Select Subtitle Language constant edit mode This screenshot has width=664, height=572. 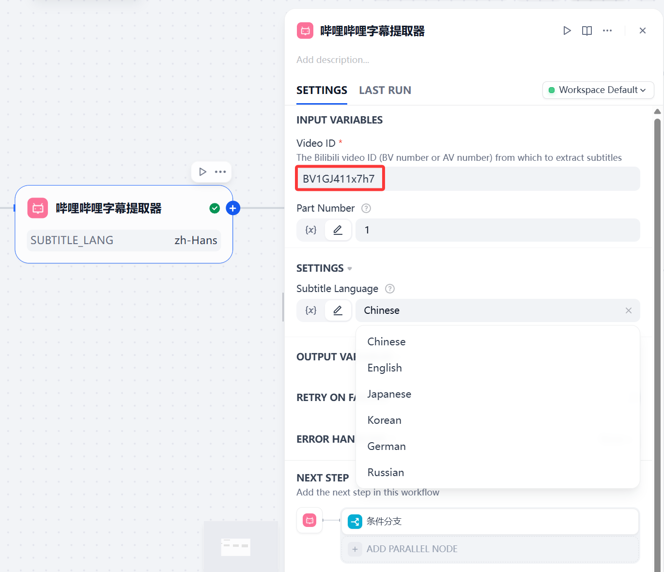(x=338, y=310)
